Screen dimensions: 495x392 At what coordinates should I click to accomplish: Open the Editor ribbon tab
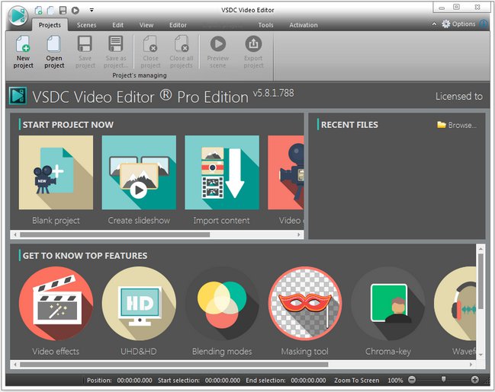click(x=178, y=25)
